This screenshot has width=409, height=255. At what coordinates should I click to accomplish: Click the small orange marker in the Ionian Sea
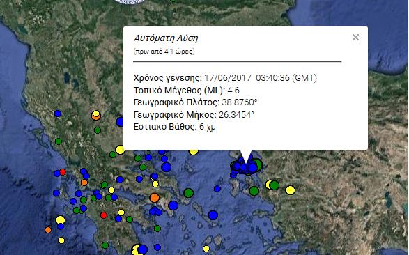tap(48, 230)
